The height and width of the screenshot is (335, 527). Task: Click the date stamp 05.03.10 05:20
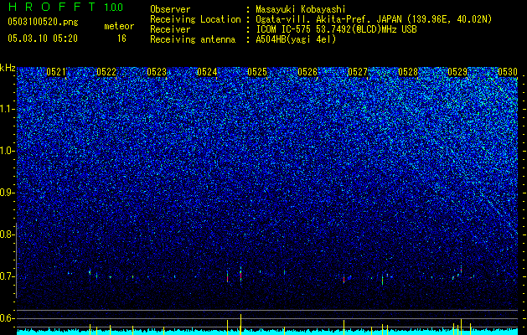coord(43,39)
